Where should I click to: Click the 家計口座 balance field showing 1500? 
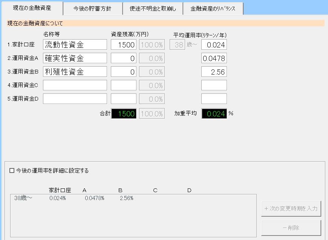point(124,45)
